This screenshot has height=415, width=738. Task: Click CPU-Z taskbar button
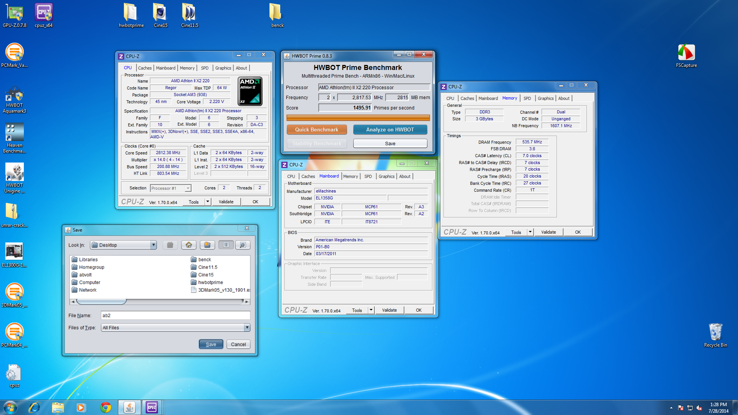152,407
